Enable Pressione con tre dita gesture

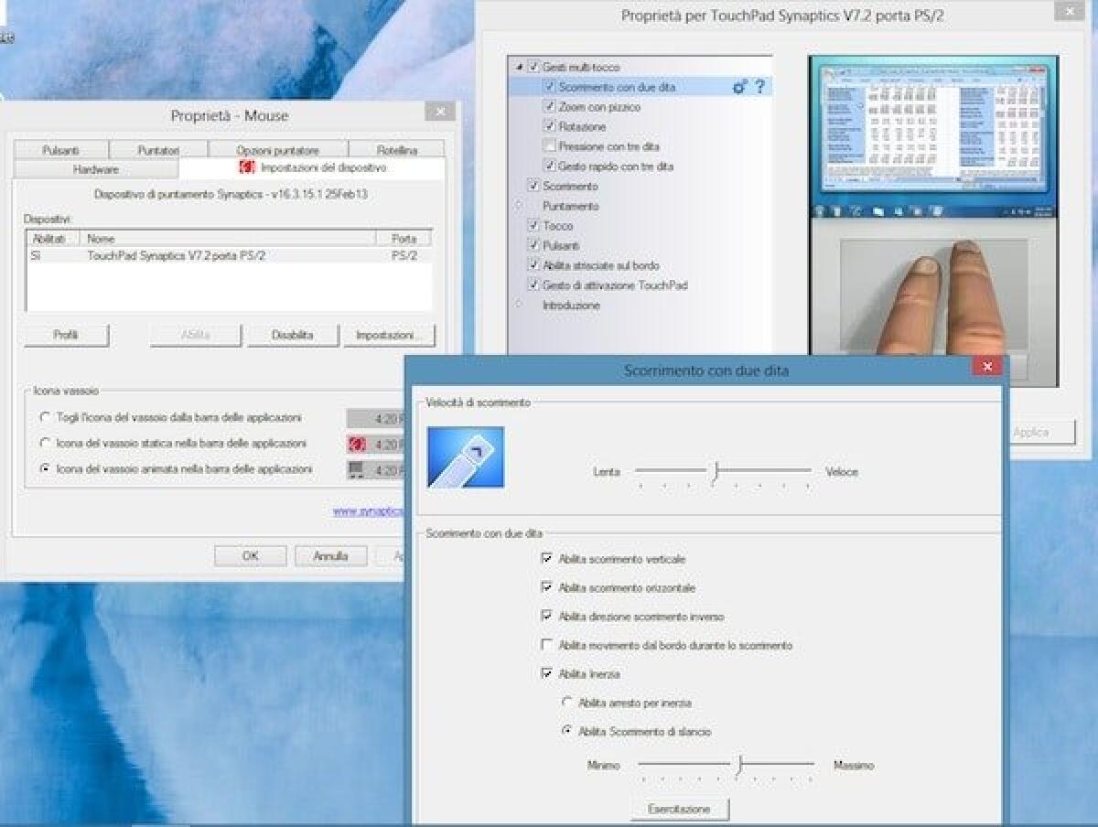click(x=547, y=145)
